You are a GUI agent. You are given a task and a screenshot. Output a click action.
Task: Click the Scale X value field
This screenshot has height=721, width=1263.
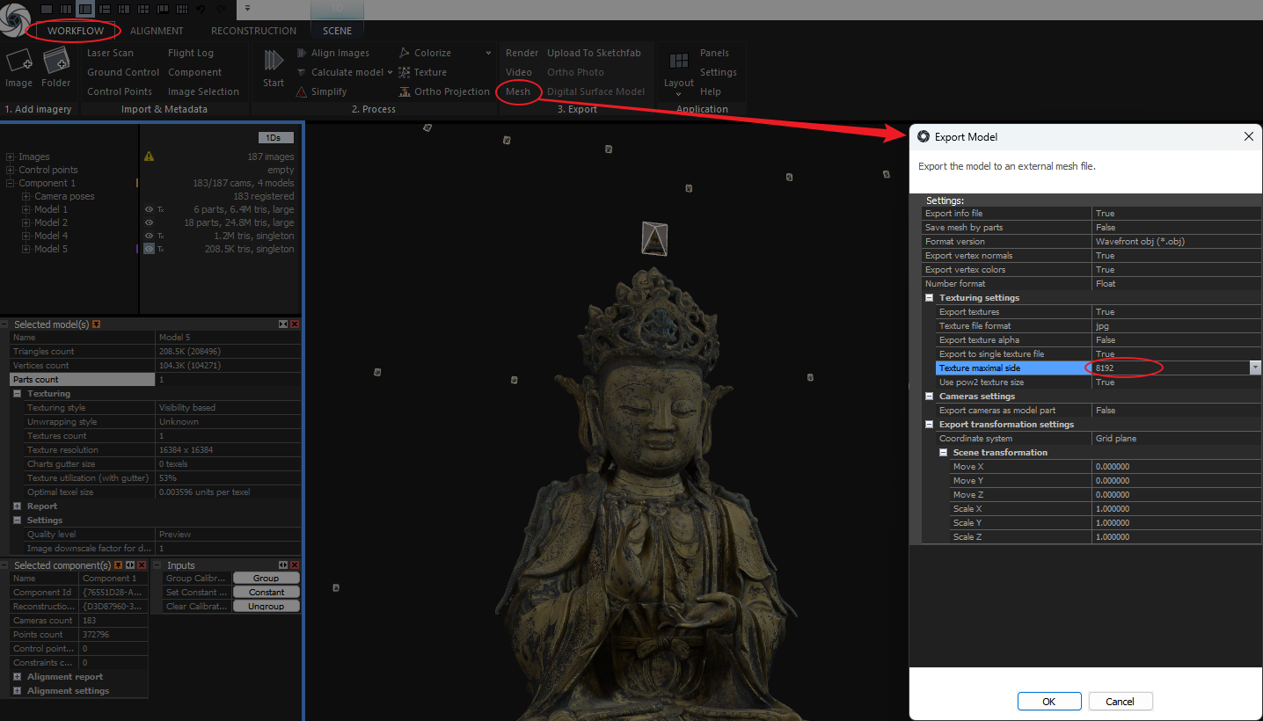pyautogui.click(x=1174, y=509)
